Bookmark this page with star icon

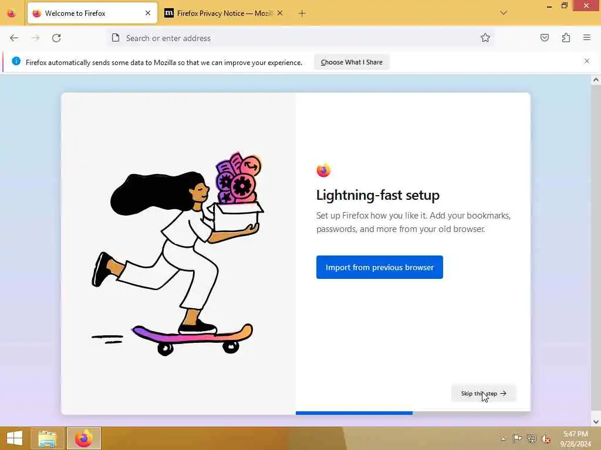pyautogui.click(x=485, y=37)
